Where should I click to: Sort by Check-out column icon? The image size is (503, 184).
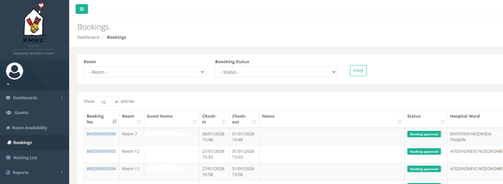pyautogui.click(x=254, y=122)
